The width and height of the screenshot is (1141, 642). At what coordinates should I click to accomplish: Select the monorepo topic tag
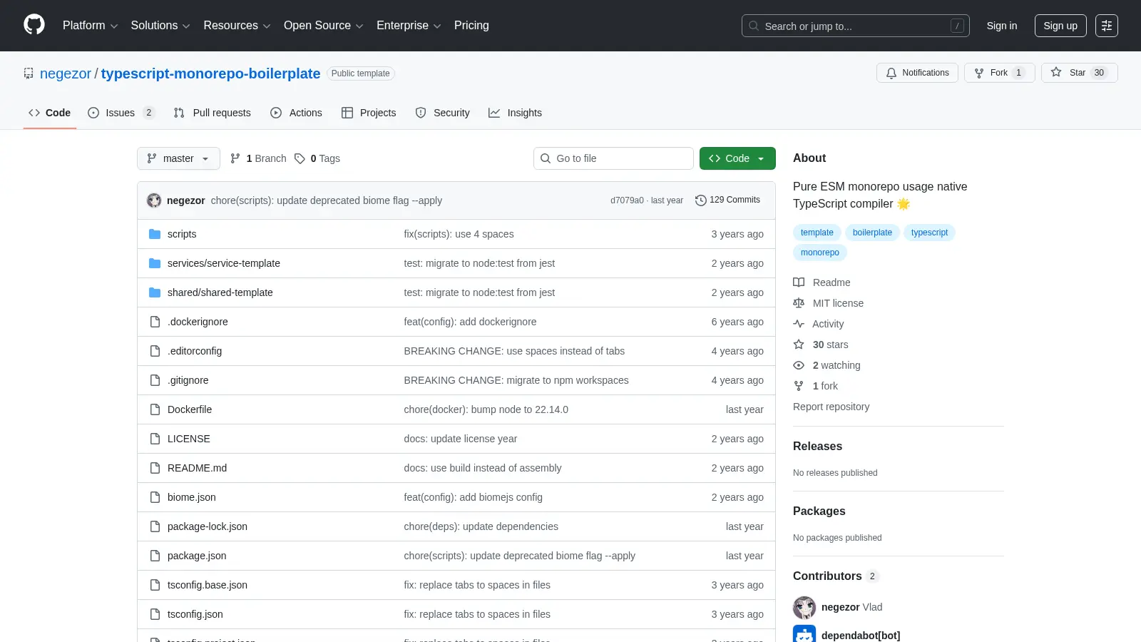coord(820,253)
